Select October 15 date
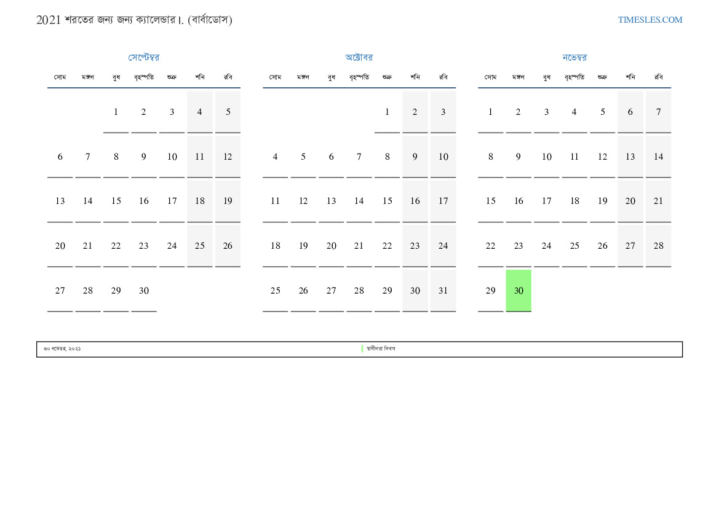Image resolution: width=719 pixels, height=508 pixels. 387,201
